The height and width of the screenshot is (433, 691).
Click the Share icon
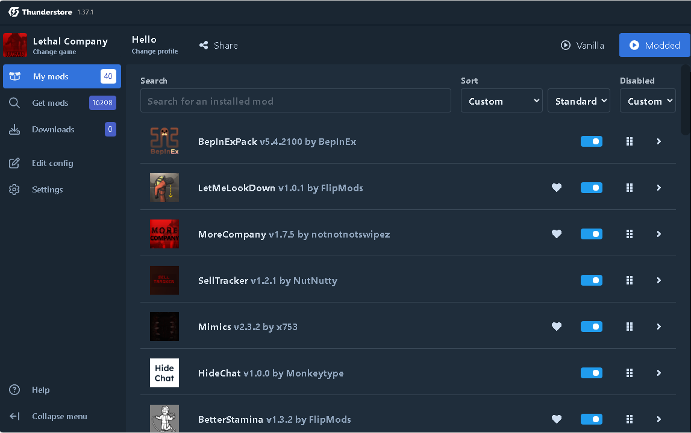(x=204, y=45)
